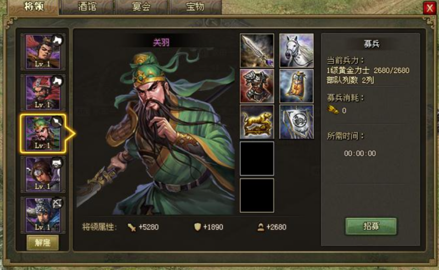Open the golden tiger tally slot
Image resolution: width=439 pixels, height=270 pixels.
(x=257, y=122)
